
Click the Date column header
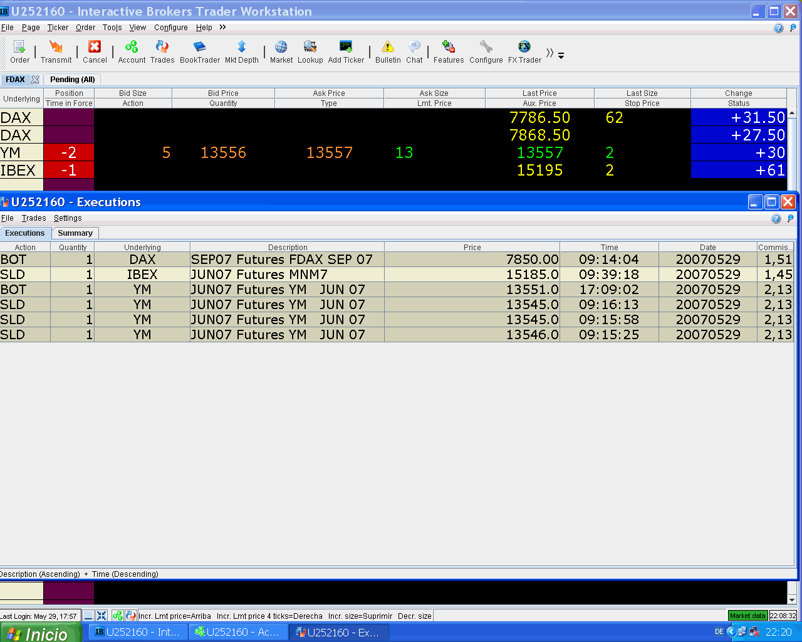[x=708, y=247]
